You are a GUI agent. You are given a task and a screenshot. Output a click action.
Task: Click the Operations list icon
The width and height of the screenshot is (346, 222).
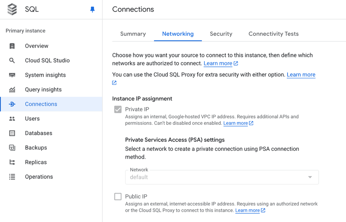click(12, 177)
